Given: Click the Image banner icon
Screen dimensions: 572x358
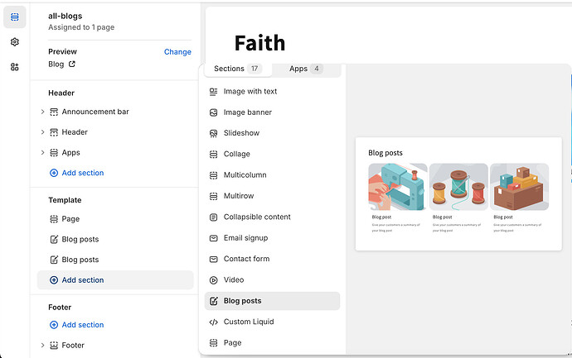Looking at the screenshot, I should [213, 112].
